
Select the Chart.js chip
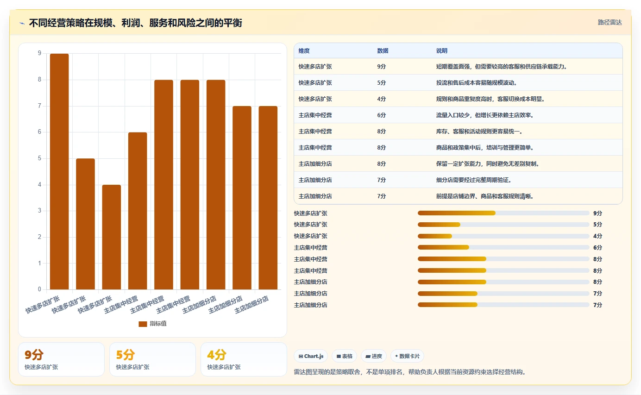point(311,356)
